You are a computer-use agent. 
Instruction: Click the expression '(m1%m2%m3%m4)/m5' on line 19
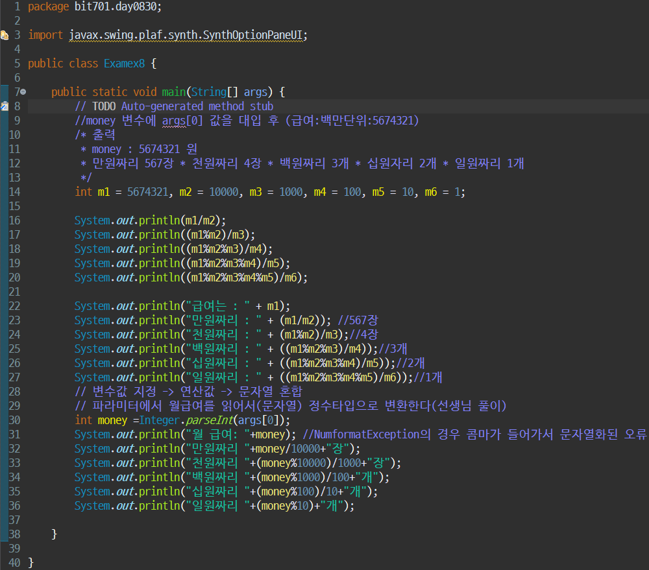click(x=232, y=263)
